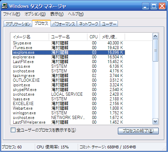Select the iTunes.exe process
The height and width of the screenshot is (152, 168).
tap(69, 48)
